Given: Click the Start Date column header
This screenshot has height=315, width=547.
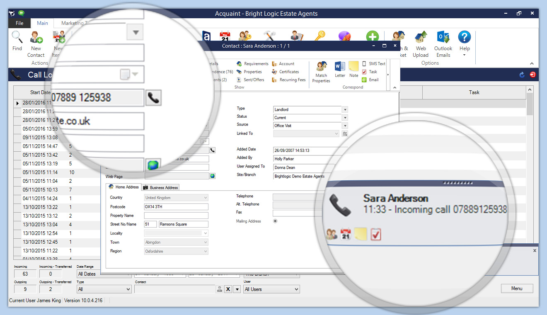Looking at the screenshot, I should click(x=40, y=92).
